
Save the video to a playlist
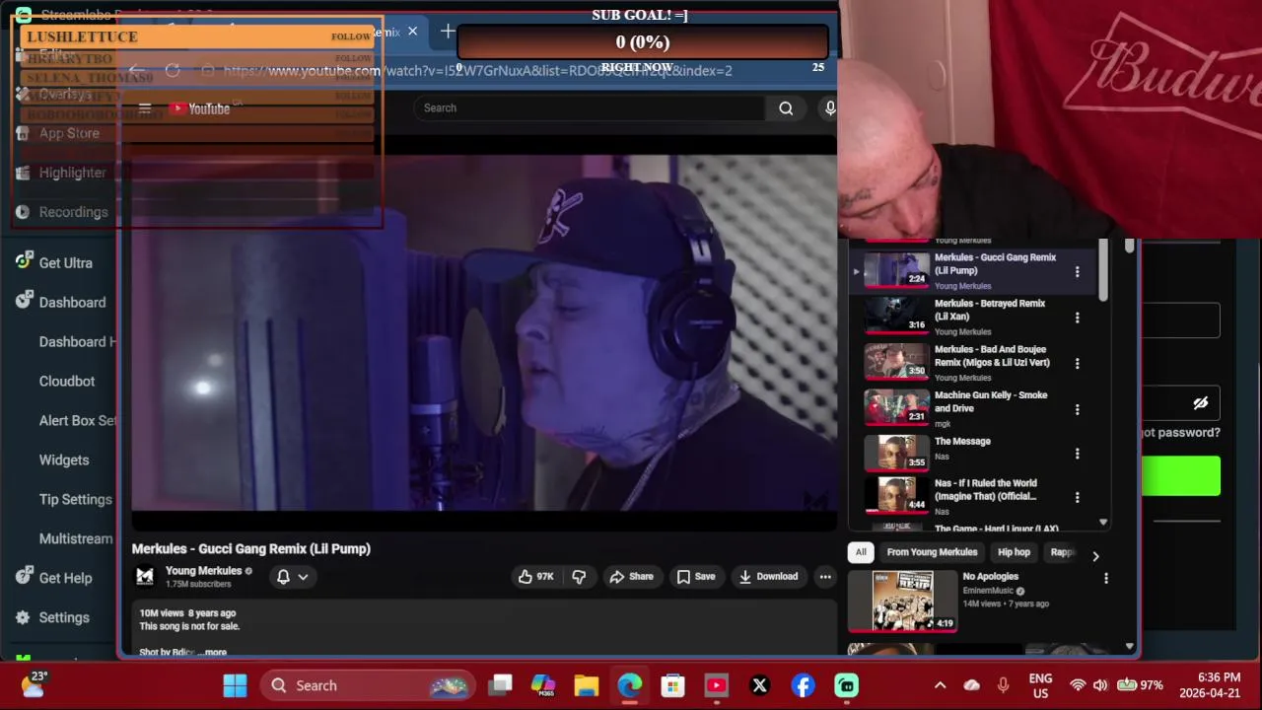click(x=695, y=577)
